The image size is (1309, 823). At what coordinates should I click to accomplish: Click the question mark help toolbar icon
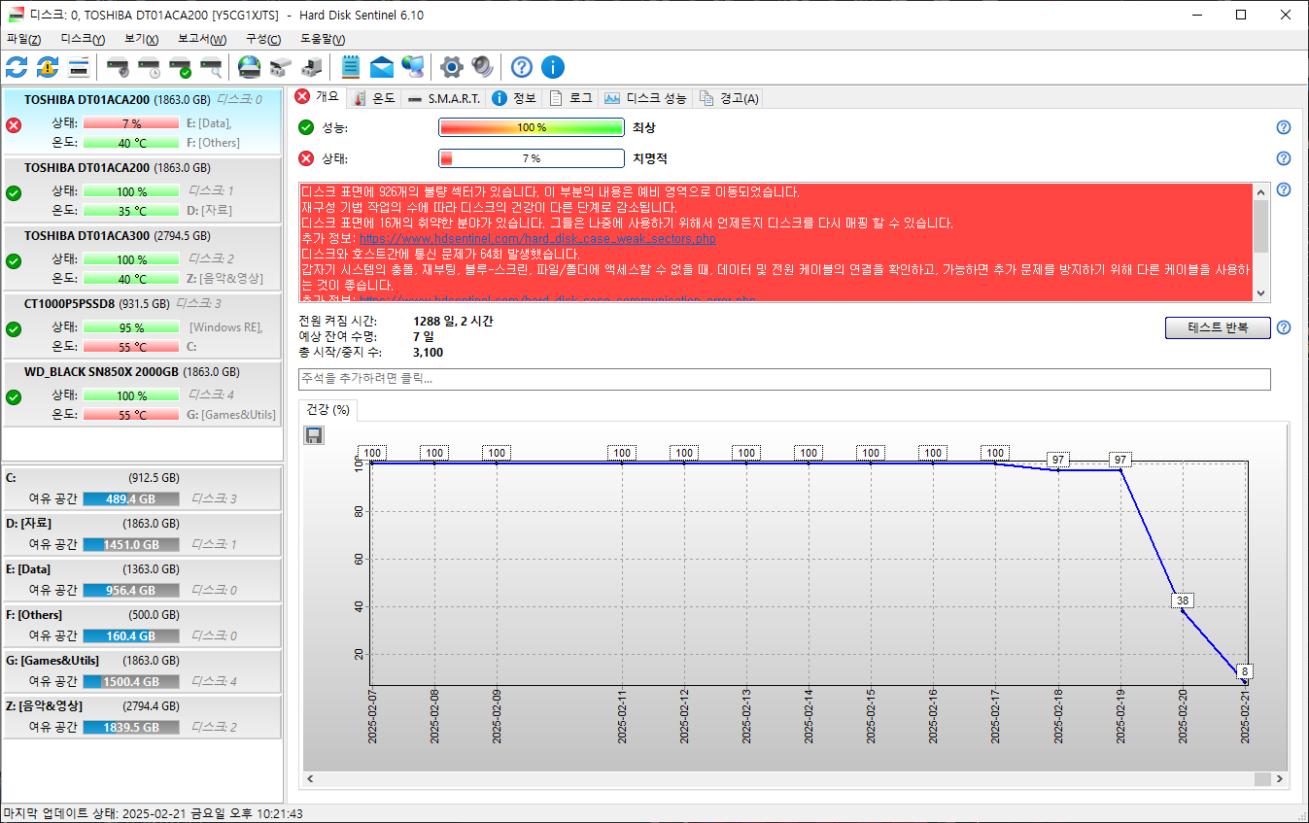click(x=522, y=67)
